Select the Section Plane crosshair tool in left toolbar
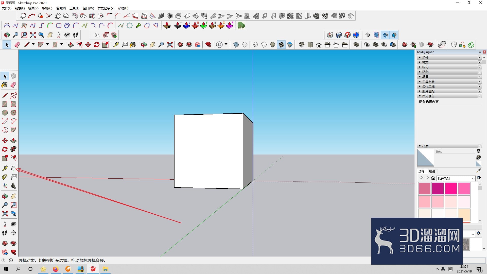Screen dimensions: 487x274 (x=13, y=233)
